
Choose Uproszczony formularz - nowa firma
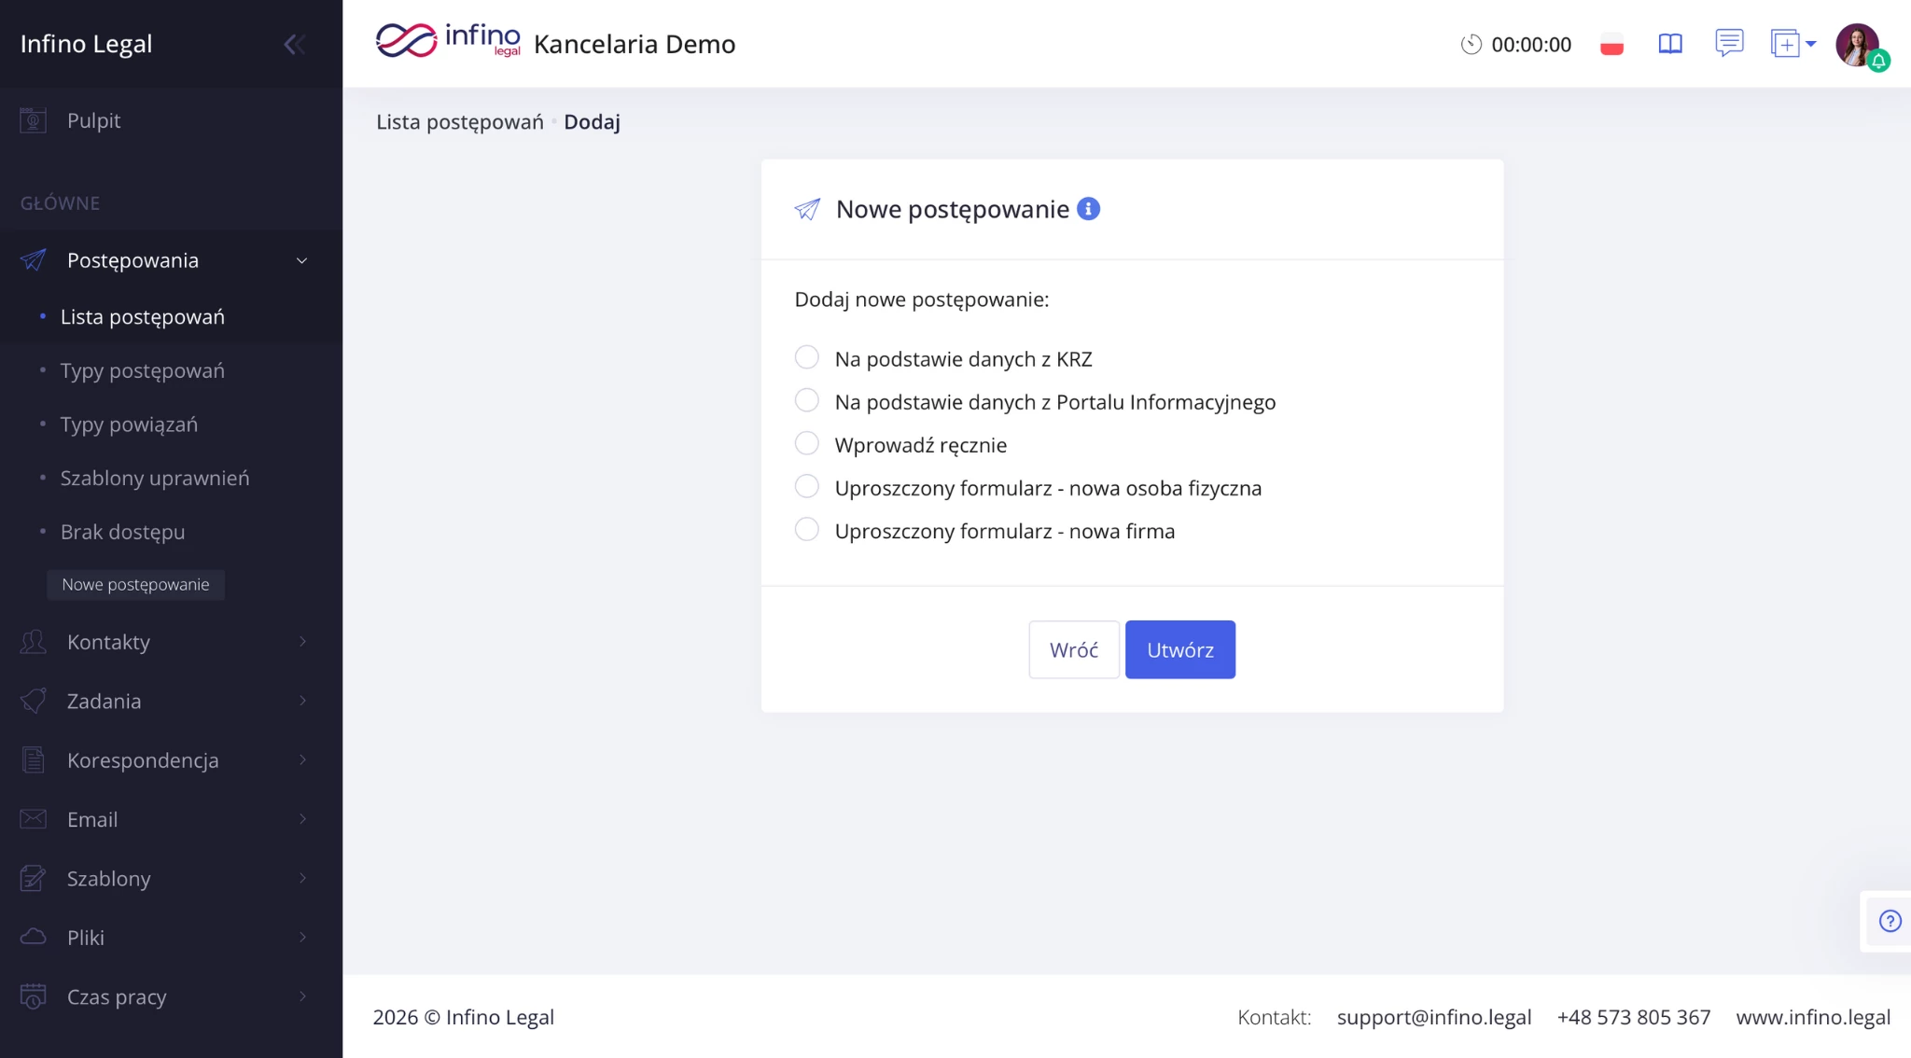pyautogui.click(x=806, y=529)
